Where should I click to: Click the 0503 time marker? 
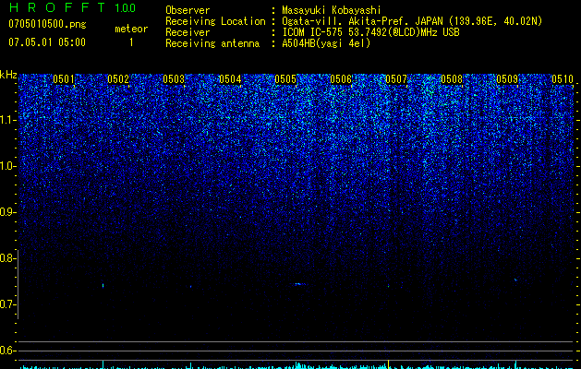pos(174,79)
